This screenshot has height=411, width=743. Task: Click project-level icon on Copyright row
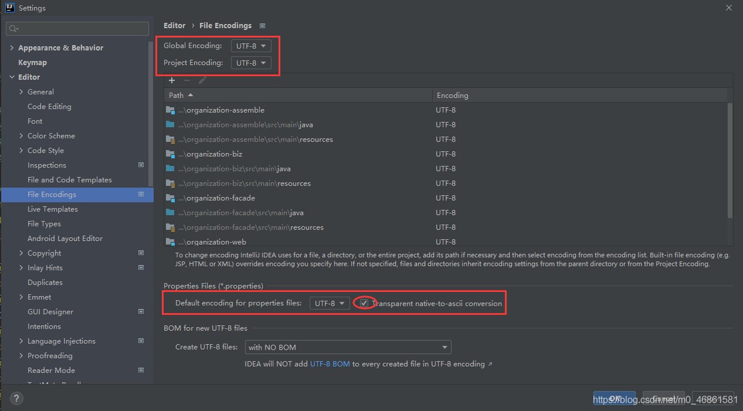(141, 253)
